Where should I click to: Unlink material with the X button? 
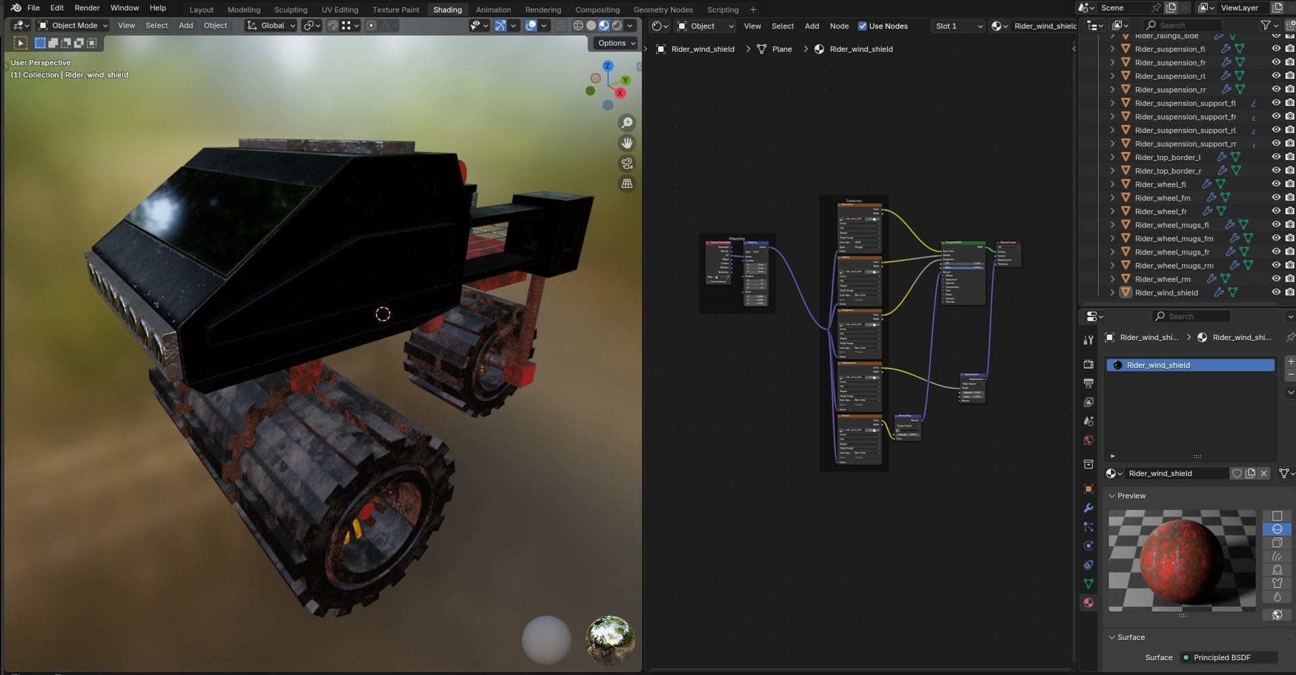tap(1264, 473)
